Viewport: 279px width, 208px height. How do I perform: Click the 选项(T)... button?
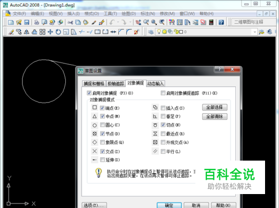pyautogui.click(x=94, y=205)
